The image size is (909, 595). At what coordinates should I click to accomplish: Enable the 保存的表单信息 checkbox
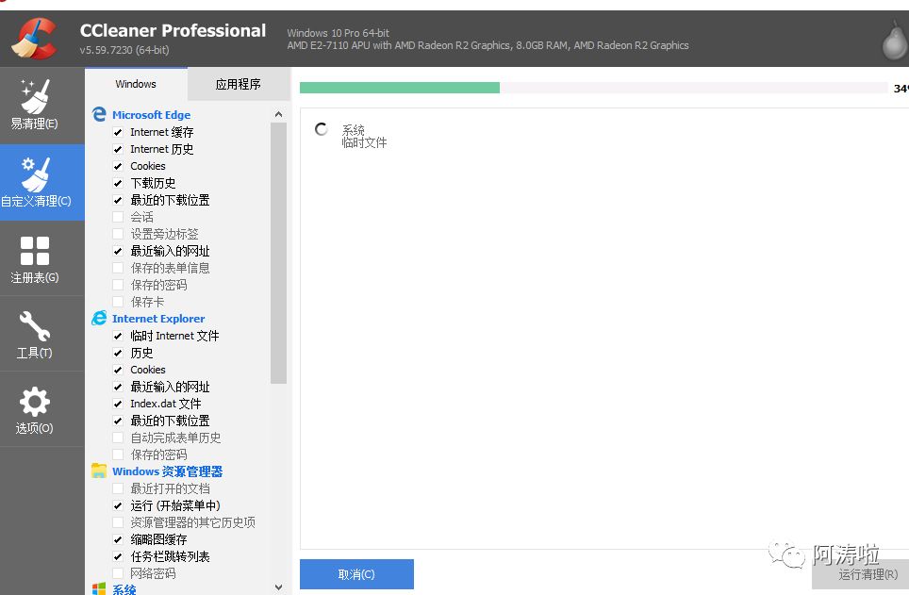118,268
